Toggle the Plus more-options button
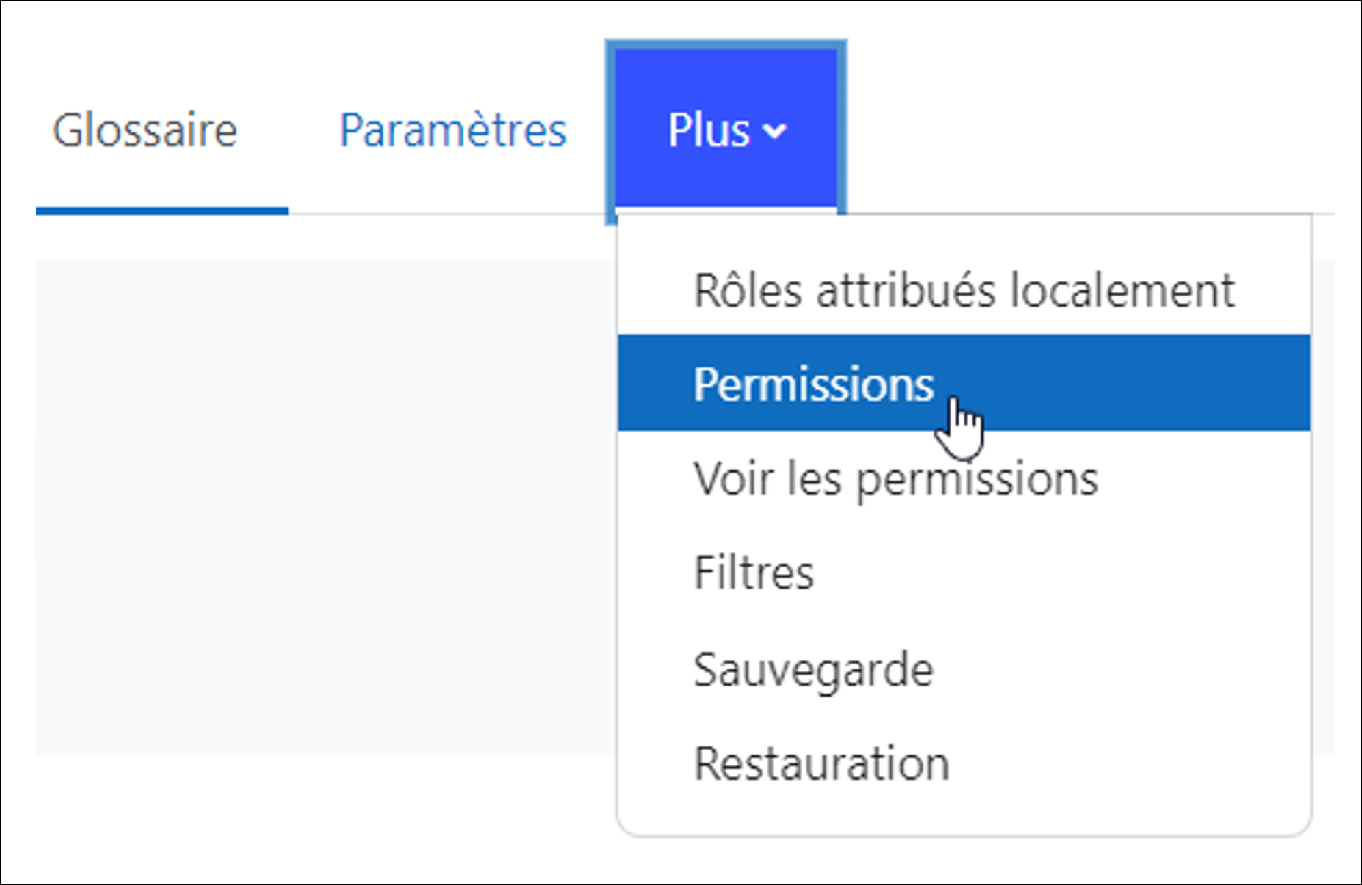Screen dimensions: 1362x885 click(x=726, y=130)
